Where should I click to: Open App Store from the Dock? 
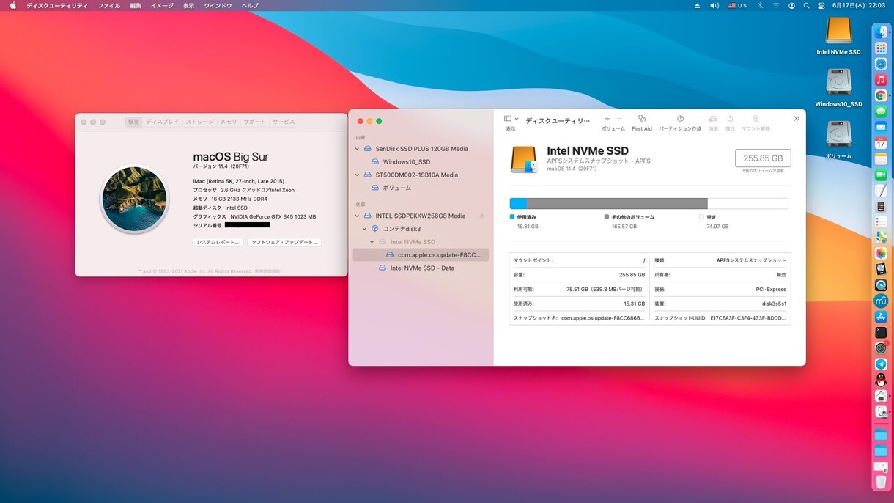pyautogui.click(x=881, y=317)
